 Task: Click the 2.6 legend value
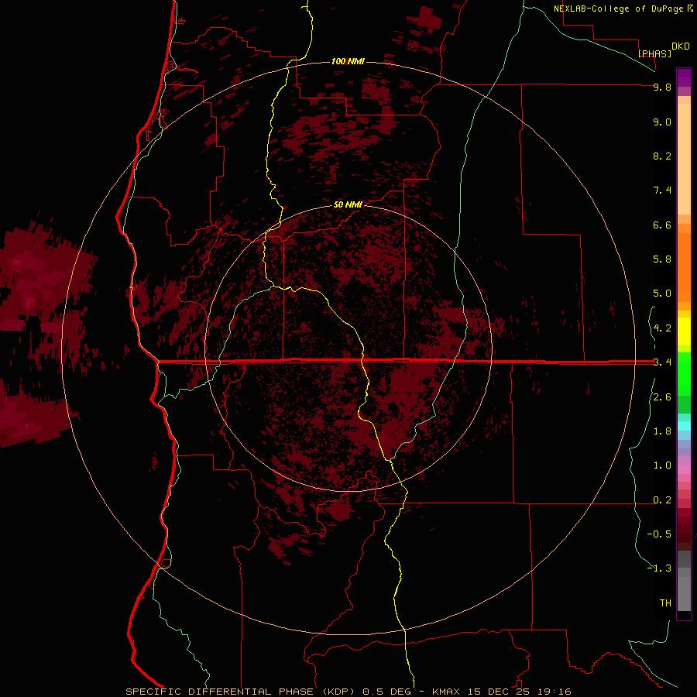tap(662, 397)
